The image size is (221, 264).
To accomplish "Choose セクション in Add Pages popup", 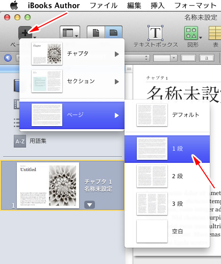I will point(72,81).
